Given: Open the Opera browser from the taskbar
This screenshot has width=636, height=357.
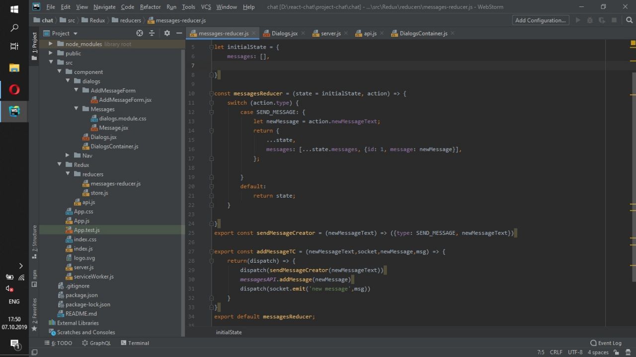Looking at the screenshot, I should click(x=14, y=89).
